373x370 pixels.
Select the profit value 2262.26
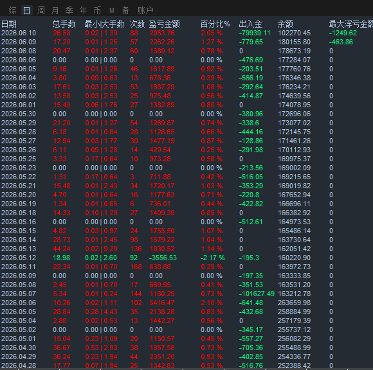[162, 42]
